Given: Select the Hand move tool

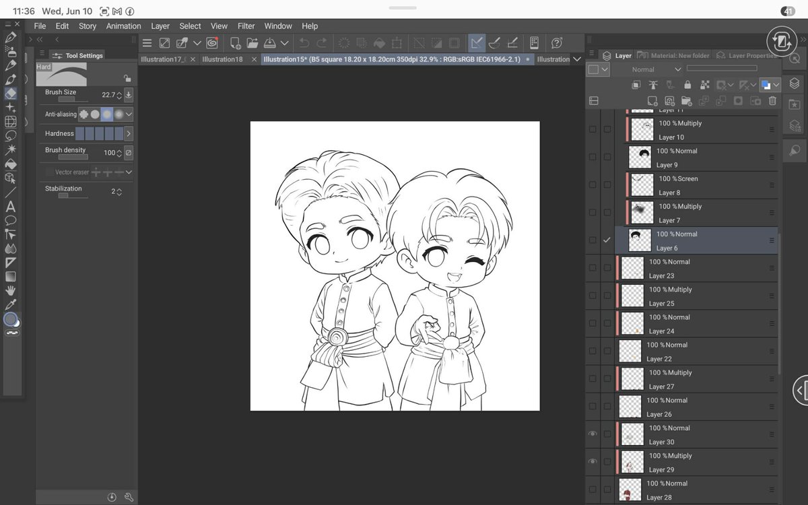Looking at the screenshot, I should click(11, 291).
